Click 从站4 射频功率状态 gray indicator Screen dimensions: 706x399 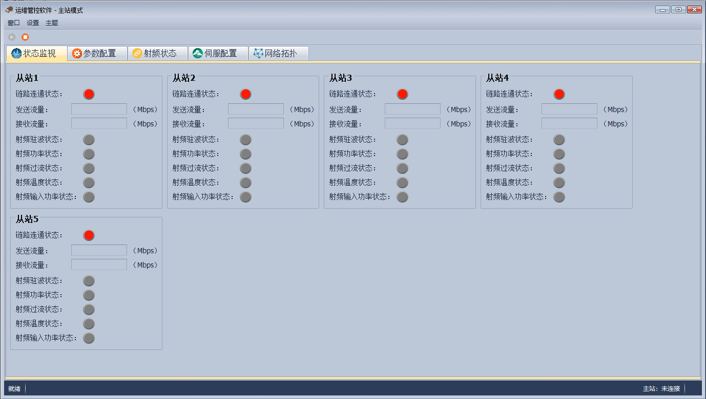(x=559, y=154)
